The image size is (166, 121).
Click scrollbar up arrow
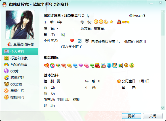pos(163,12)
